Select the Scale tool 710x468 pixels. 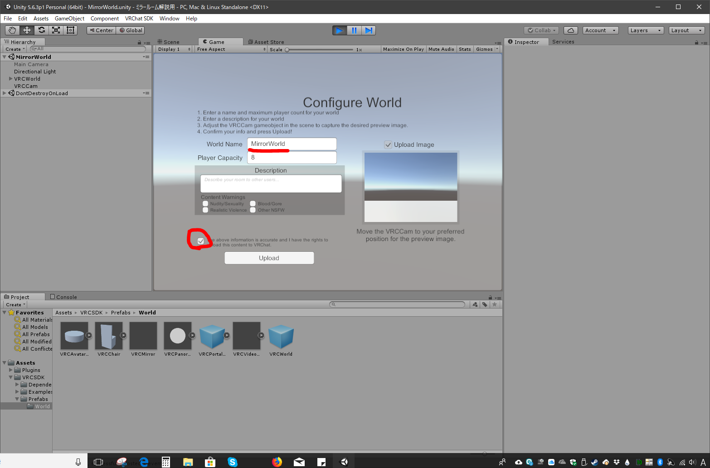point(56,30)
